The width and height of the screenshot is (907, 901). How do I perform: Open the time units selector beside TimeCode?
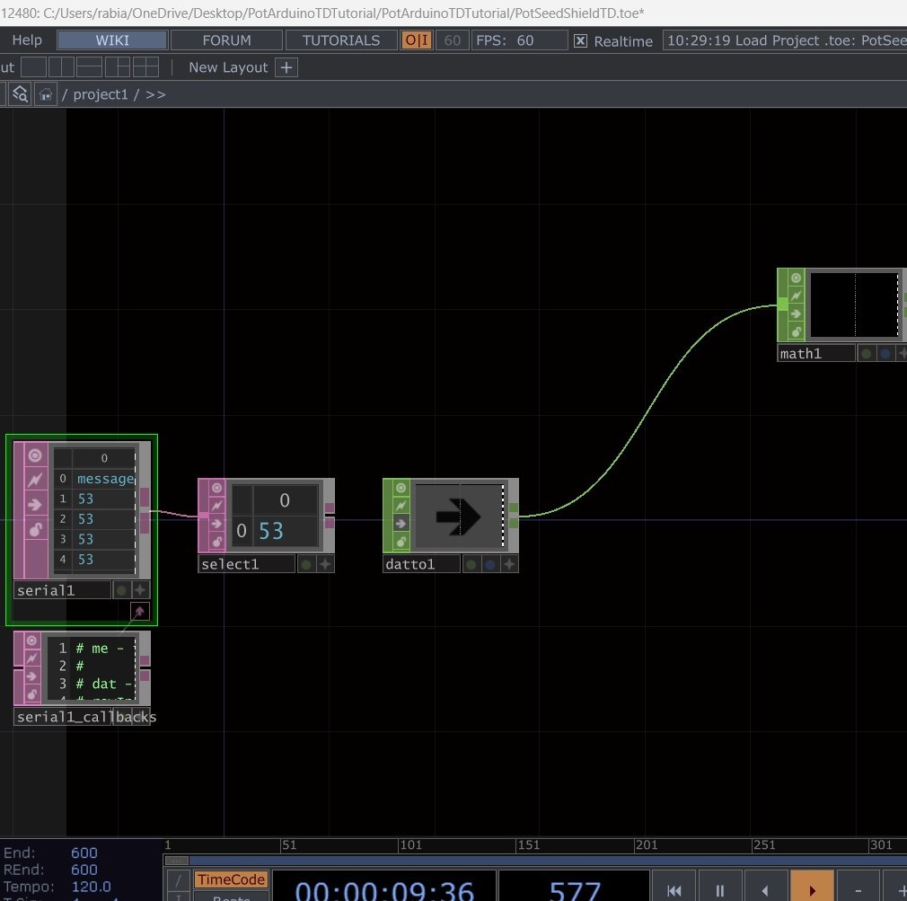pyautogui.click(x=178, y=880)
